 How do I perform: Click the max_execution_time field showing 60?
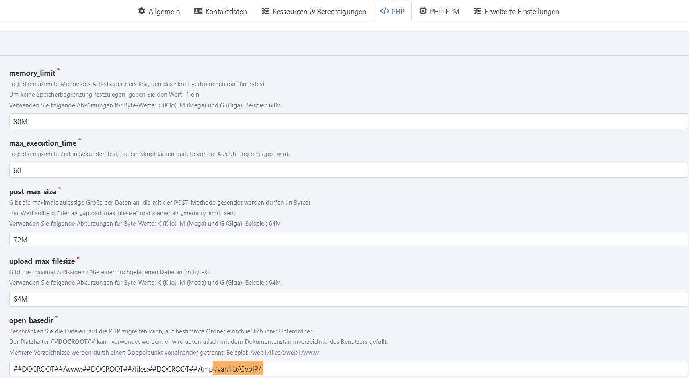[348, 170]
